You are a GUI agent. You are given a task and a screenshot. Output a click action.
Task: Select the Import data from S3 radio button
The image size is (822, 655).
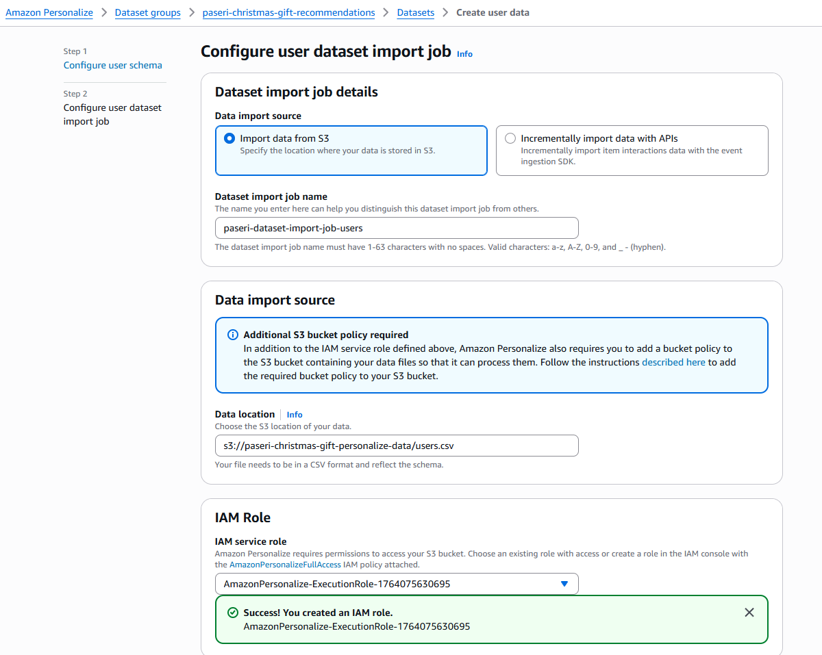229,138
